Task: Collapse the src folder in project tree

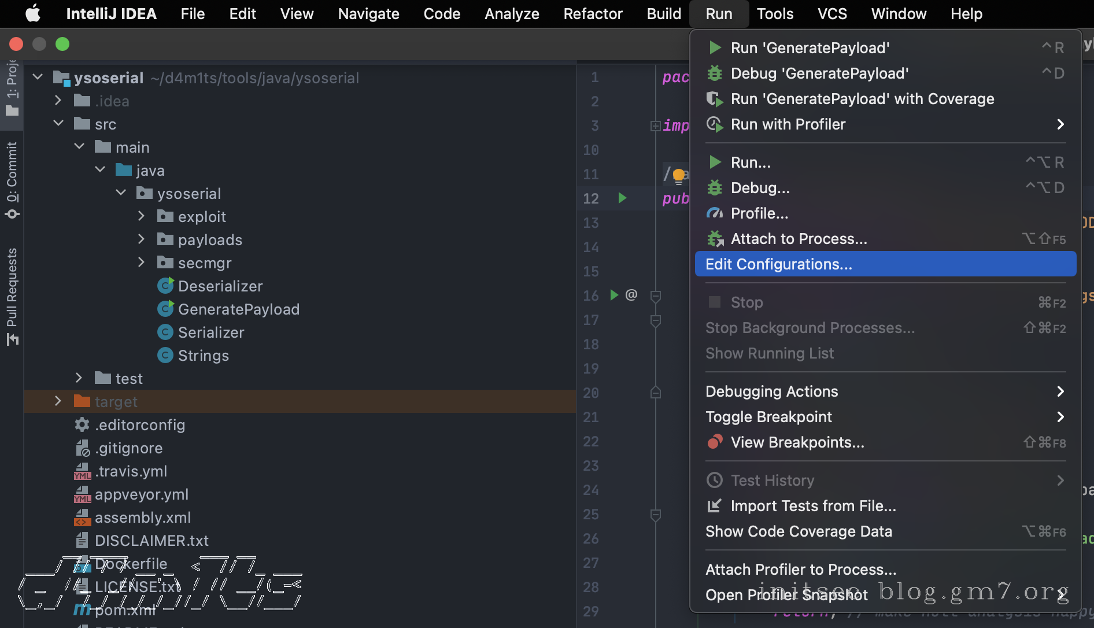Action: 58,124
